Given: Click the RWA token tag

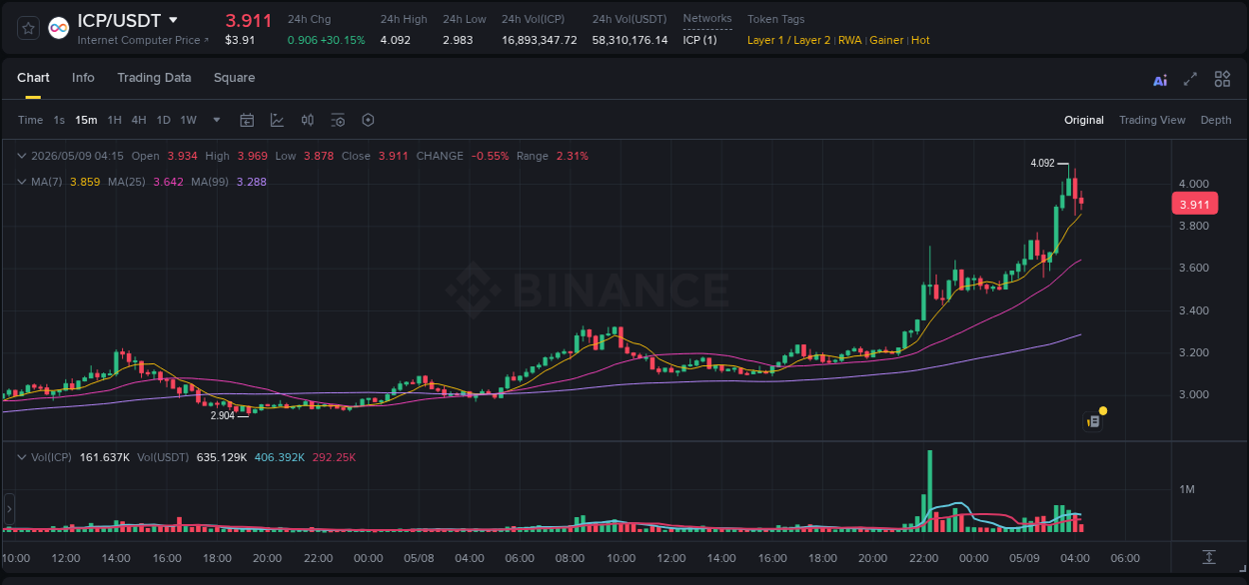Looking at the screenshot, I should point(849,40).
